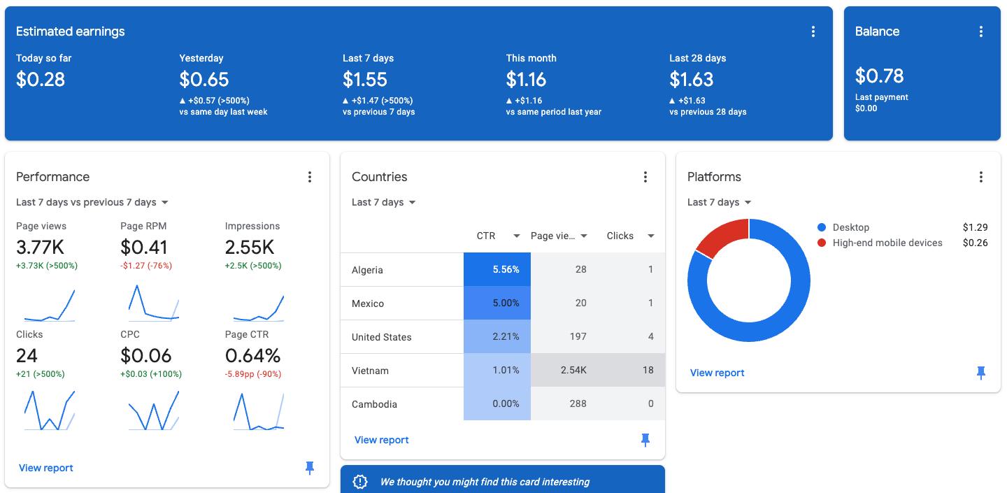1007x493 pixels.
Task: Click Last payment $0.00 text
Action: pos(882,103)
